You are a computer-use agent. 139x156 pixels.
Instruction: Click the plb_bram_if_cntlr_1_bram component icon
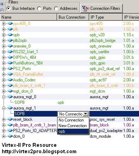tap(10, 125)
